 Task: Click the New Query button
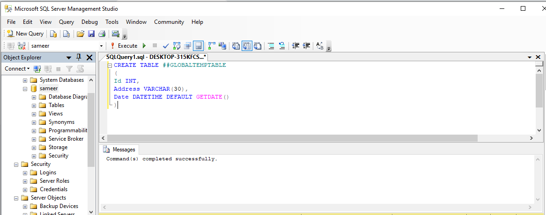click(x=25, y=34)
